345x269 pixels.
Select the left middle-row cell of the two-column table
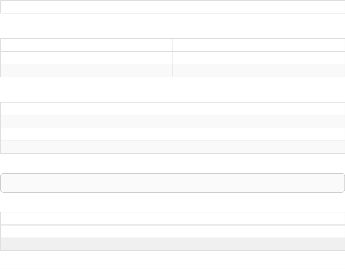pos(86,58)
